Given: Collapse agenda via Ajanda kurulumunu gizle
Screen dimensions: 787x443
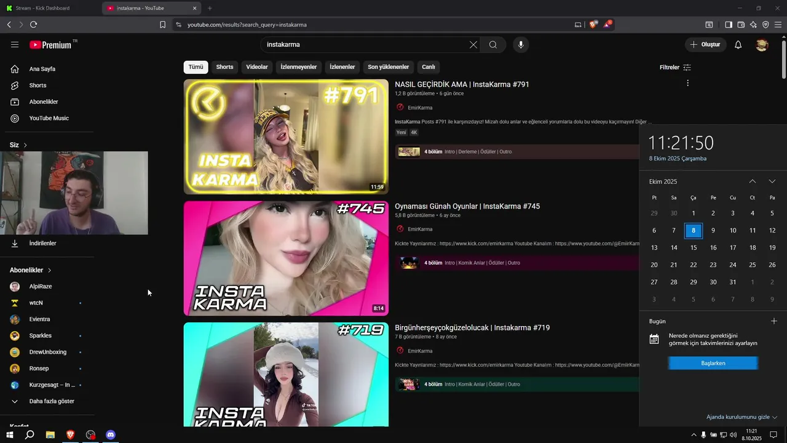Looking at the screenshot, I should [742, 417].
